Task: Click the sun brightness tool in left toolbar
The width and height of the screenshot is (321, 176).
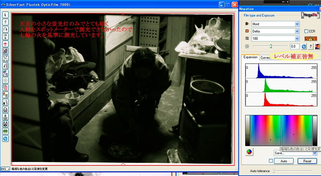Action: point(5,80)
